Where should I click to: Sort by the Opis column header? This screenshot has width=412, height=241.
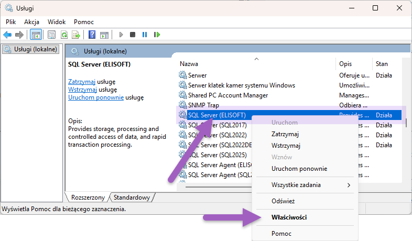(x=354, y=64)
